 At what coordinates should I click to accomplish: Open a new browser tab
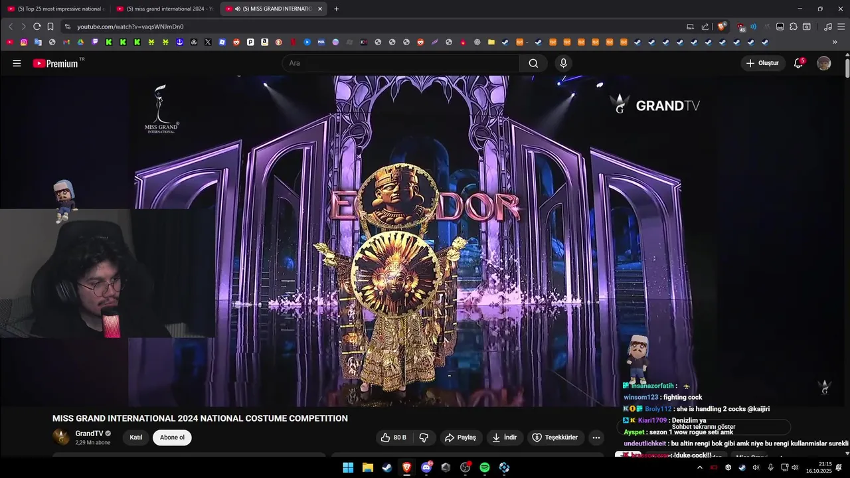click(x=336, y=9)
